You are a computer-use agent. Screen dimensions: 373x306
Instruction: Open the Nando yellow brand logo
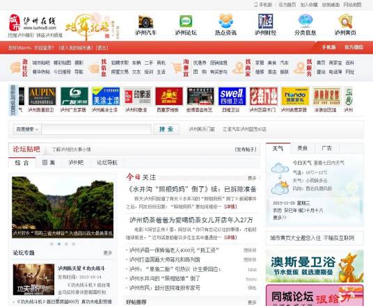(x=295, y=96)
